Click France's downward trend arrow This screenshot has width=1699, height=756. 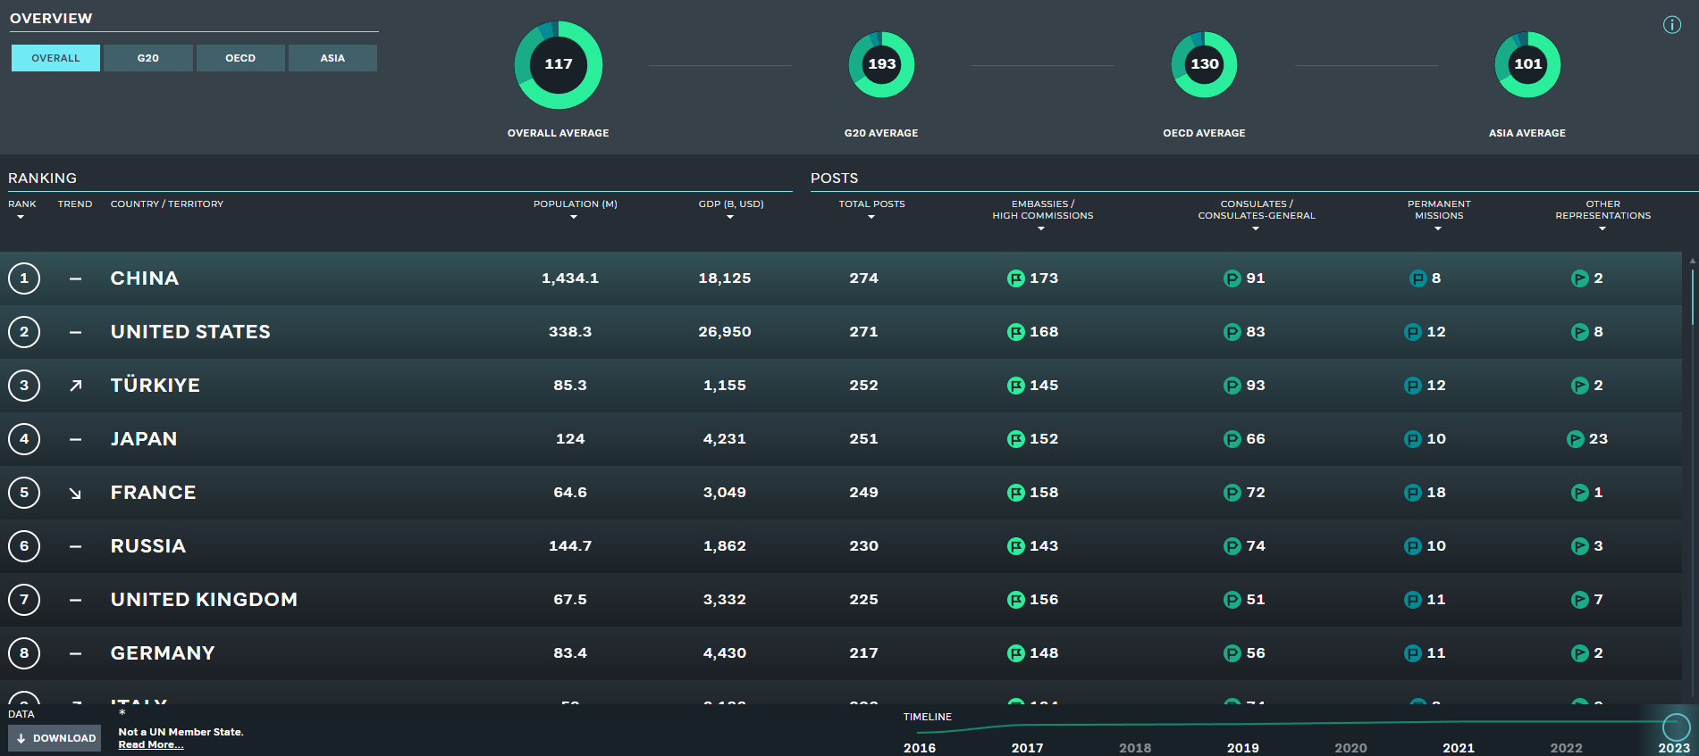click(76, 493)
